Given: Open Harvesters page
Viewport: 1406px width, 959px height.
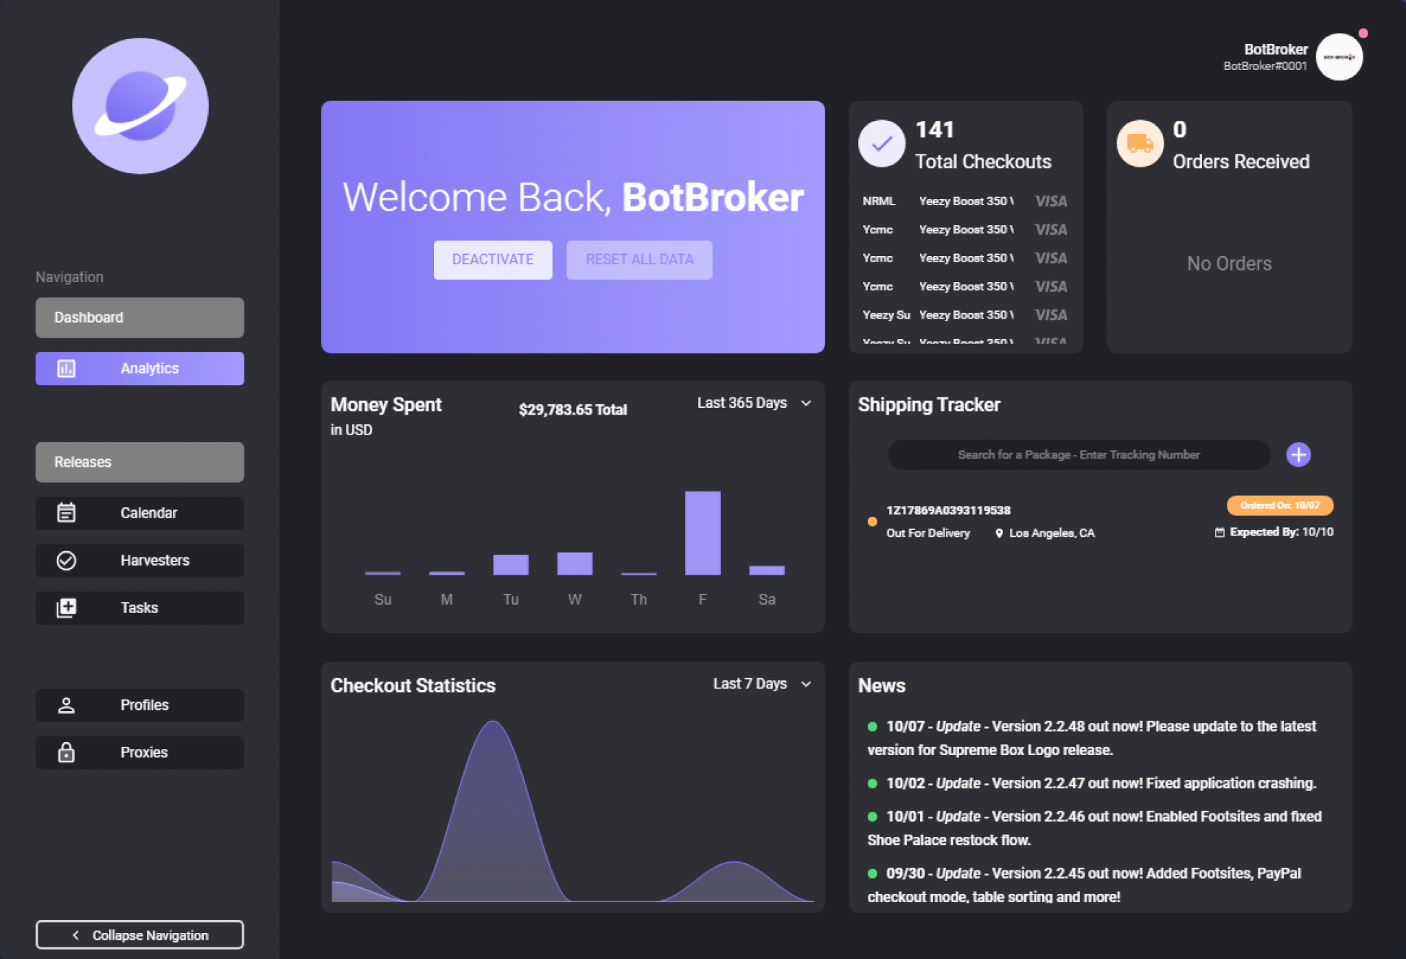Looking at the screenshot, I should [x=139, y=560].
